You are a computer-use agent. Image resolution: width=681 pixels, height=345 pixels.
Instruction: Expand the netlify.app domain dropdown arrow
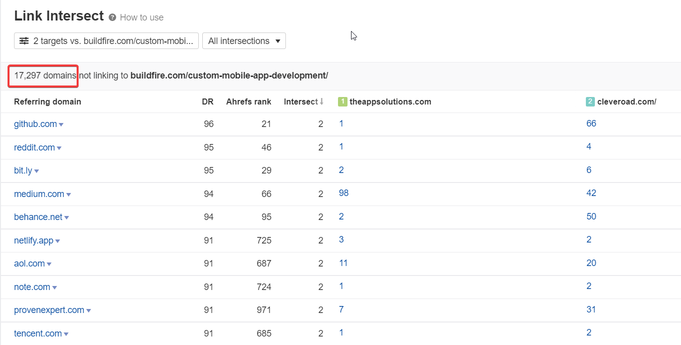[x=58, y=241]
